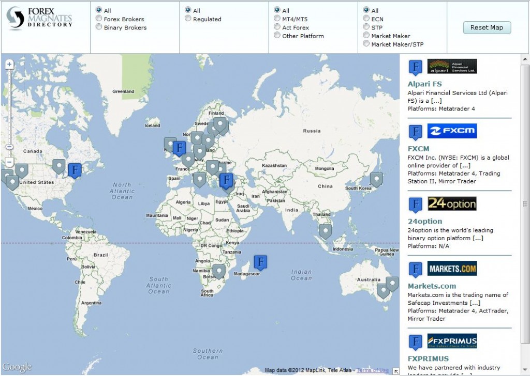Click the map zoom slider handle
Image resolution: width=530 pixels, height=376 pixels.
tap(9, 147)
